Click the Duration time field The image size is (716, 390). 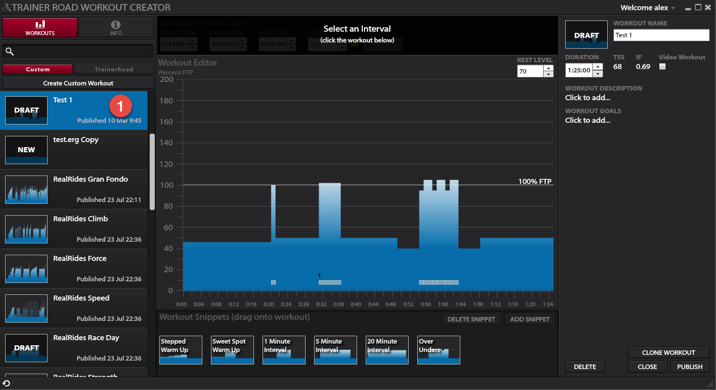coord(578,71)
